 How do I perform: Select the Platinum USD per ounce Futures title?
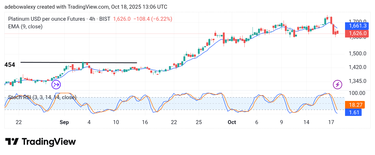(x=47, y=19)
